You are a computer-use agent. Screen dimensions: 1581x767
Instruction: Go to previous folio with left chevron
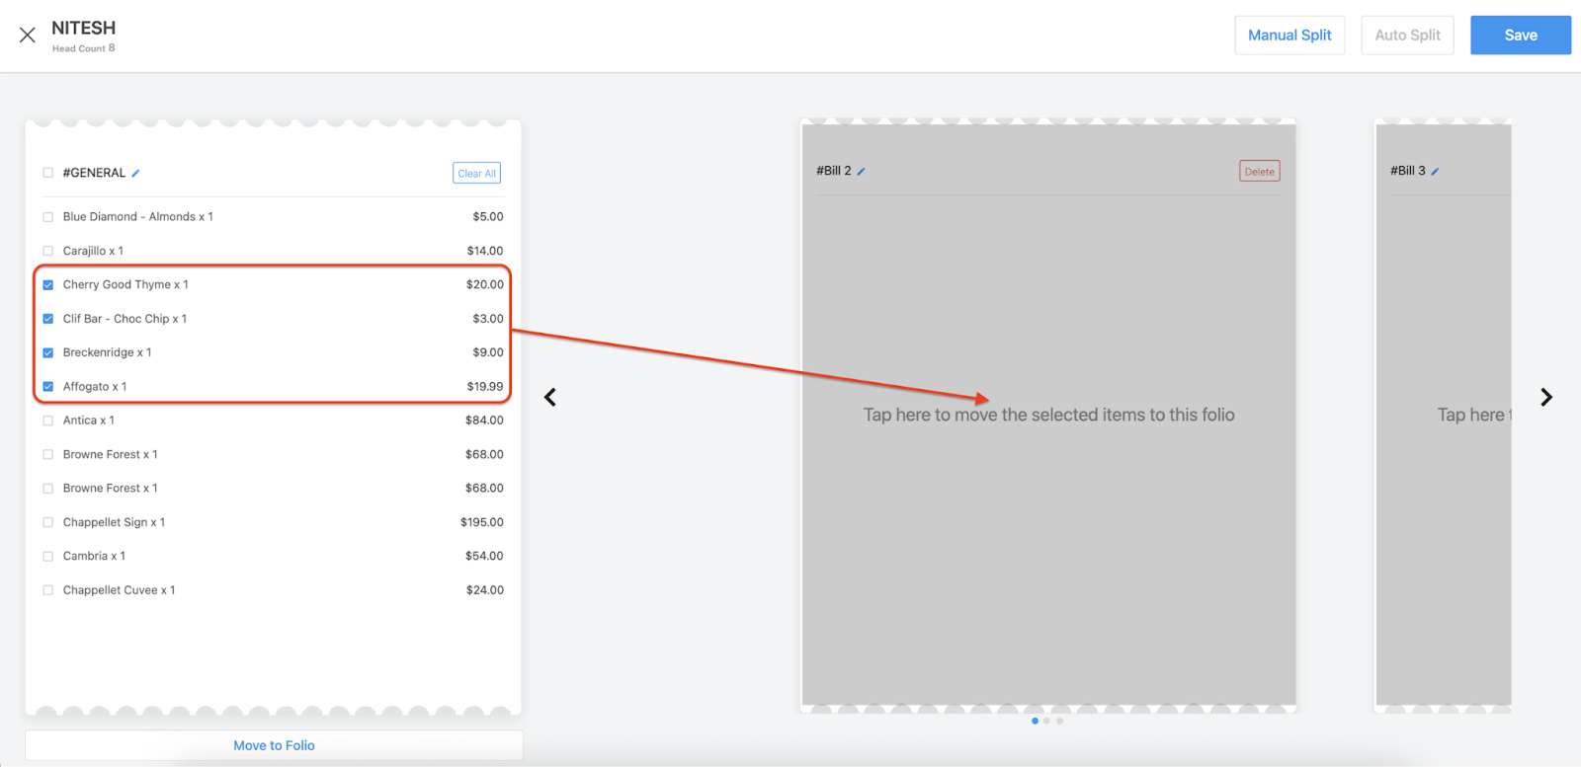click(550, 398)
